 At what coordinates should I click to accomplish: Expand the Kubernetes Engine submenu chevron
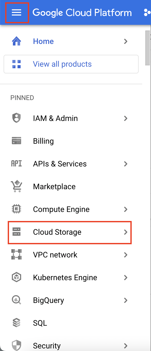[126, 278]
